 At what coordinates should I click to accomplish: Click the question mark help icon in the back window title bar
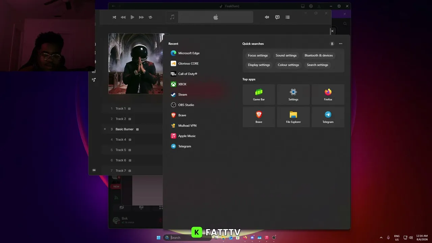click(311, 6)
